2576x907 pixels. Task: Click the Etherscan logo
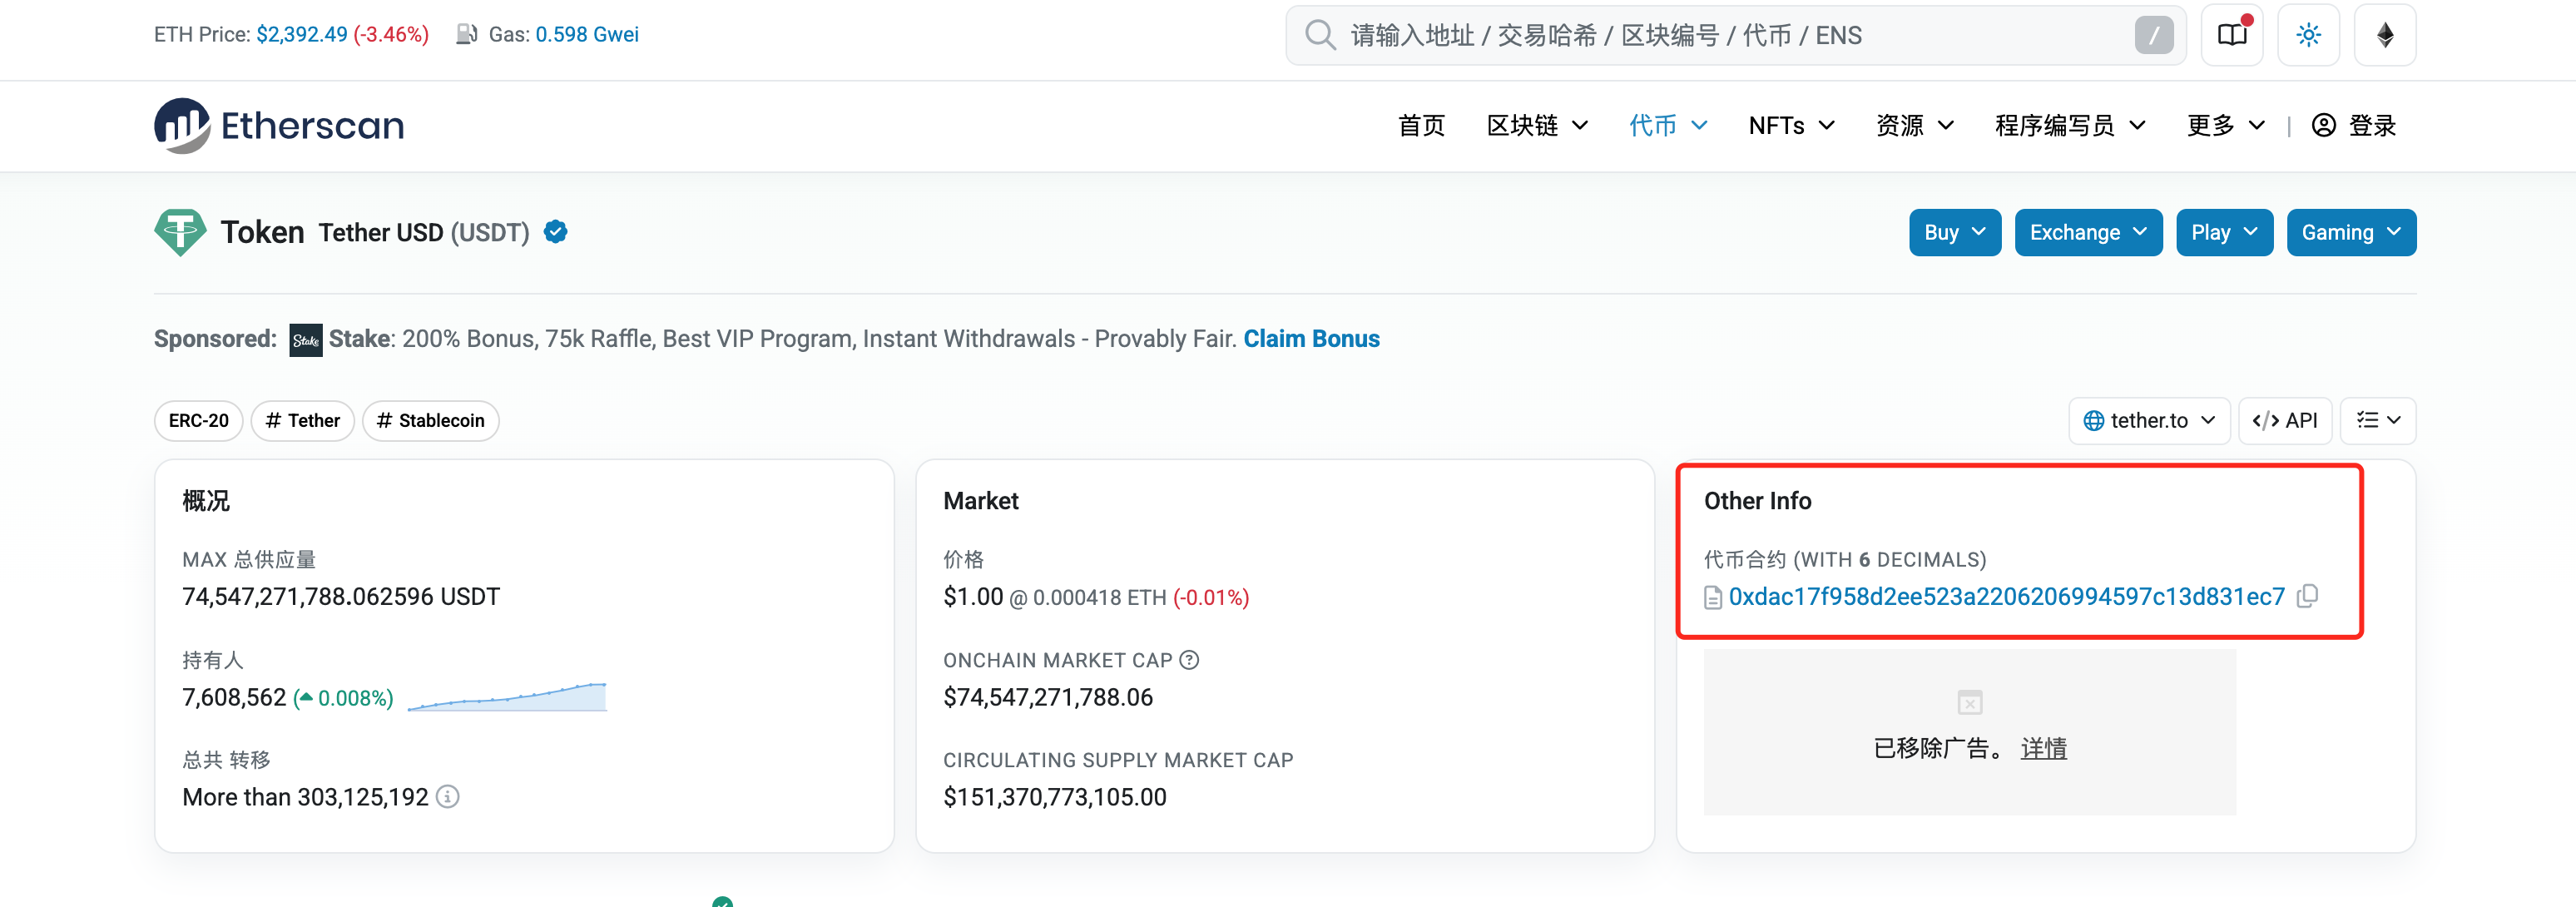click(279, 125)
